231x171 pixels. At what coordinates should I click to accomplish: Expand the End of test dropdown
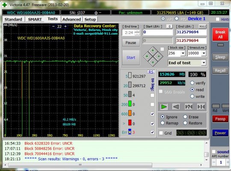point(204,63)
